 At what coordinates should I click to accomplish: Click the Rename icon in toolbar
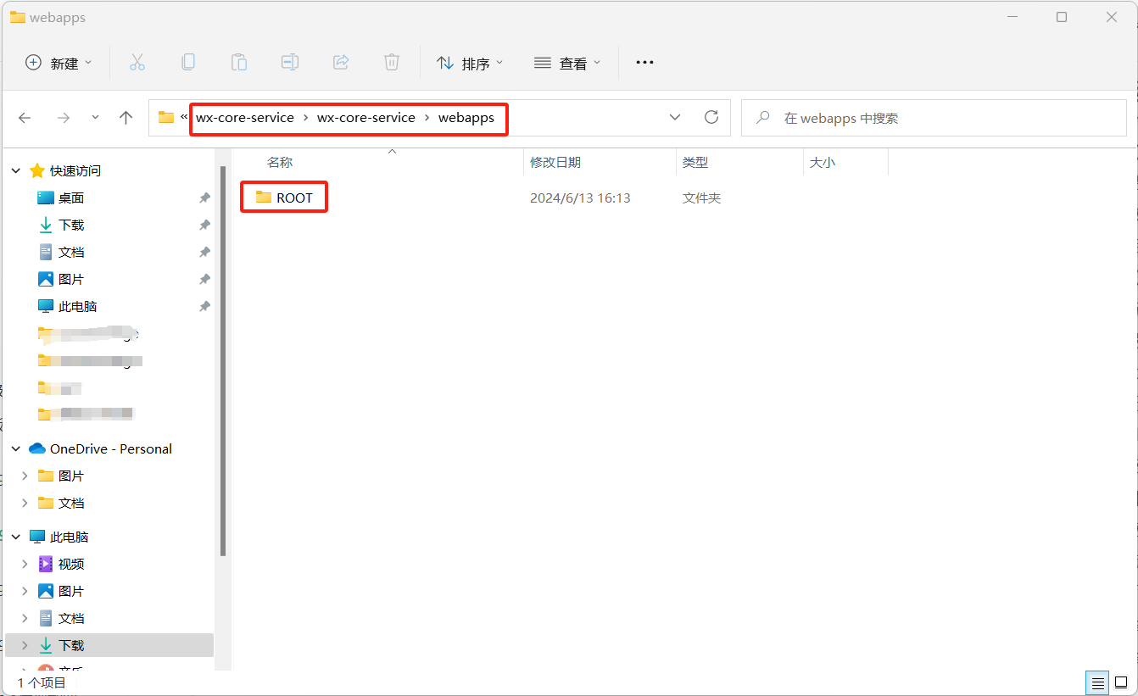(x=290, y=63)
